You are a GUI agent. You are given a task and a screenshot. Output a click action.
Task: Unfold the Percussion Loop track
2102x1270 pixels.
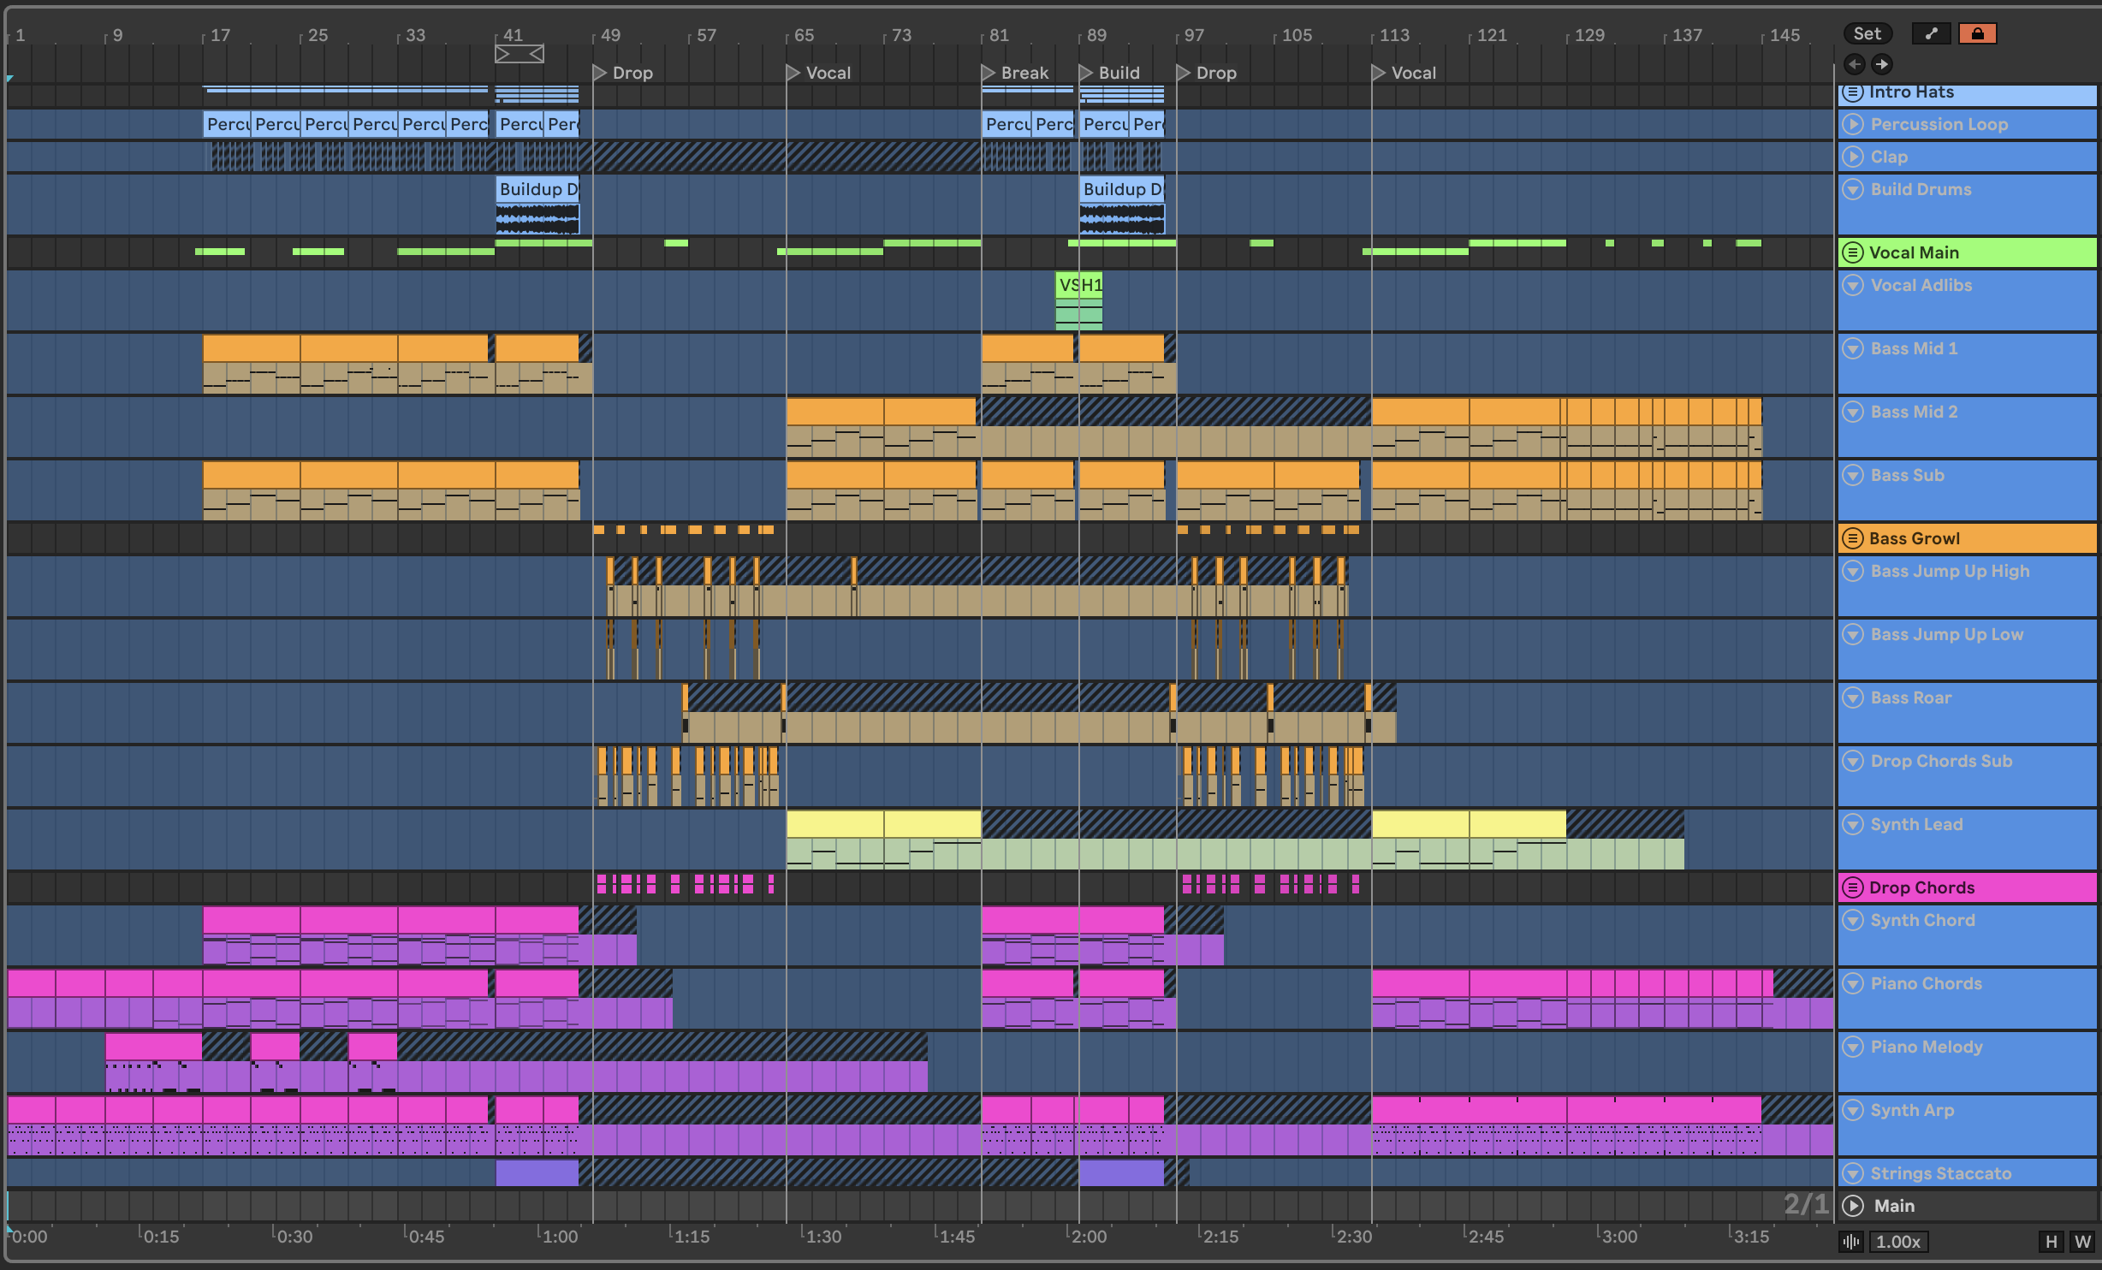coord(1853,124)
